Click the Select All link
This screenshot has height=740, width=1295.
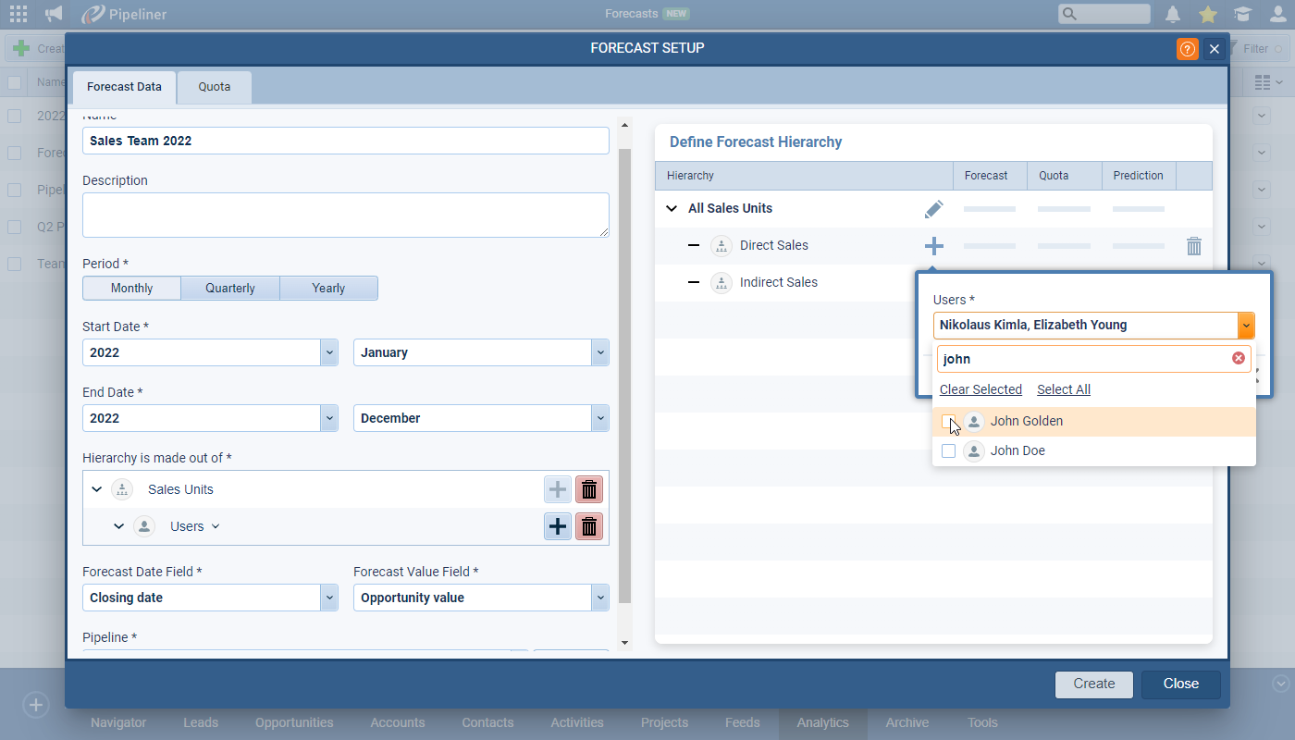1063,389
